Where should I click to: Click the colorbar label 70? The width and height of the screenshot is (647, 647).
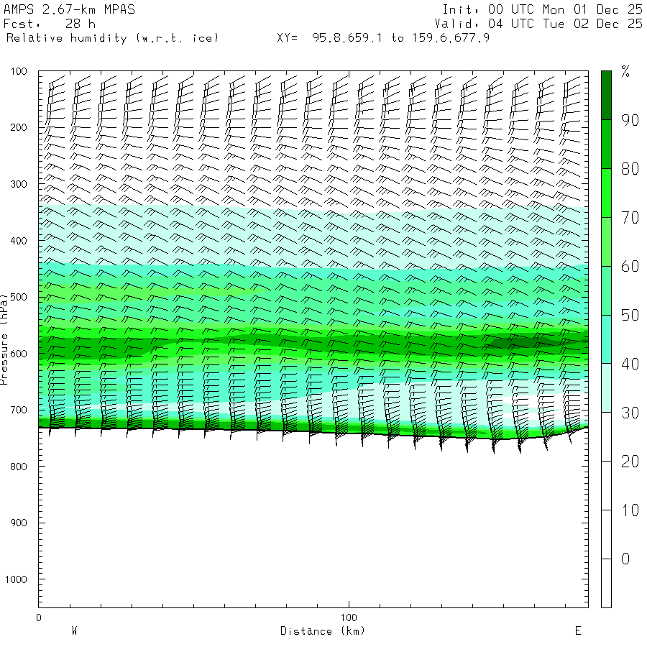[x=630, y=217]
